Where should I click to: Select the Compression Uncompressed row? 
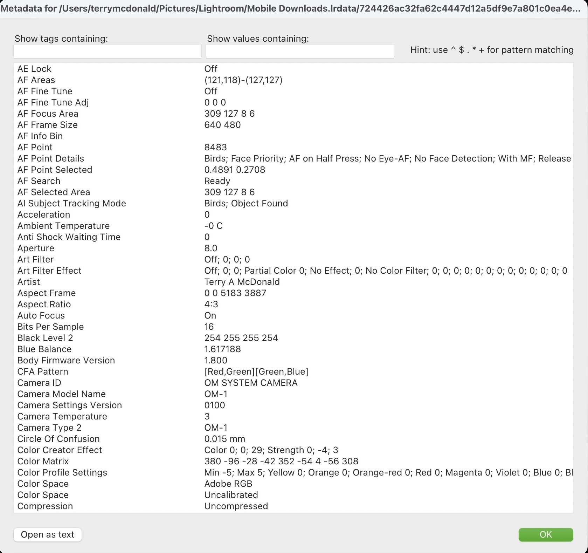point(45,506)
